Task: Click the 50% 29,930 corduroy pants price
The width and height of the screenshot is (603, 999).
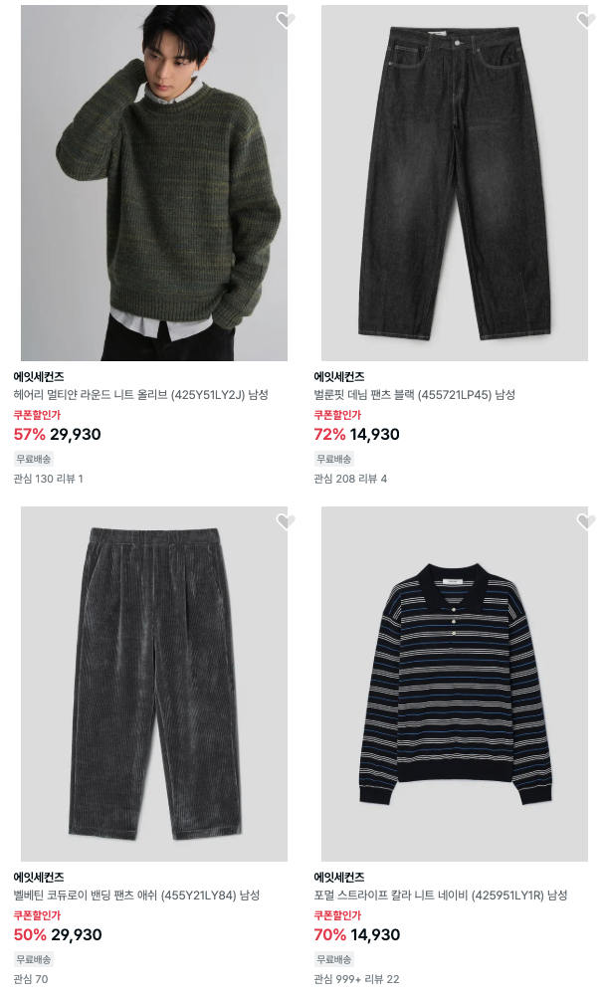Action: (x=58, y=935)
